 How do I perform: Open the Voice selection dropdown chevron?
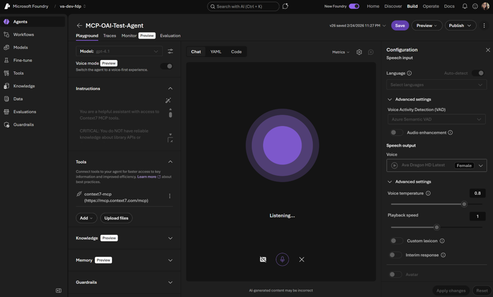click(x=481, y=166)
